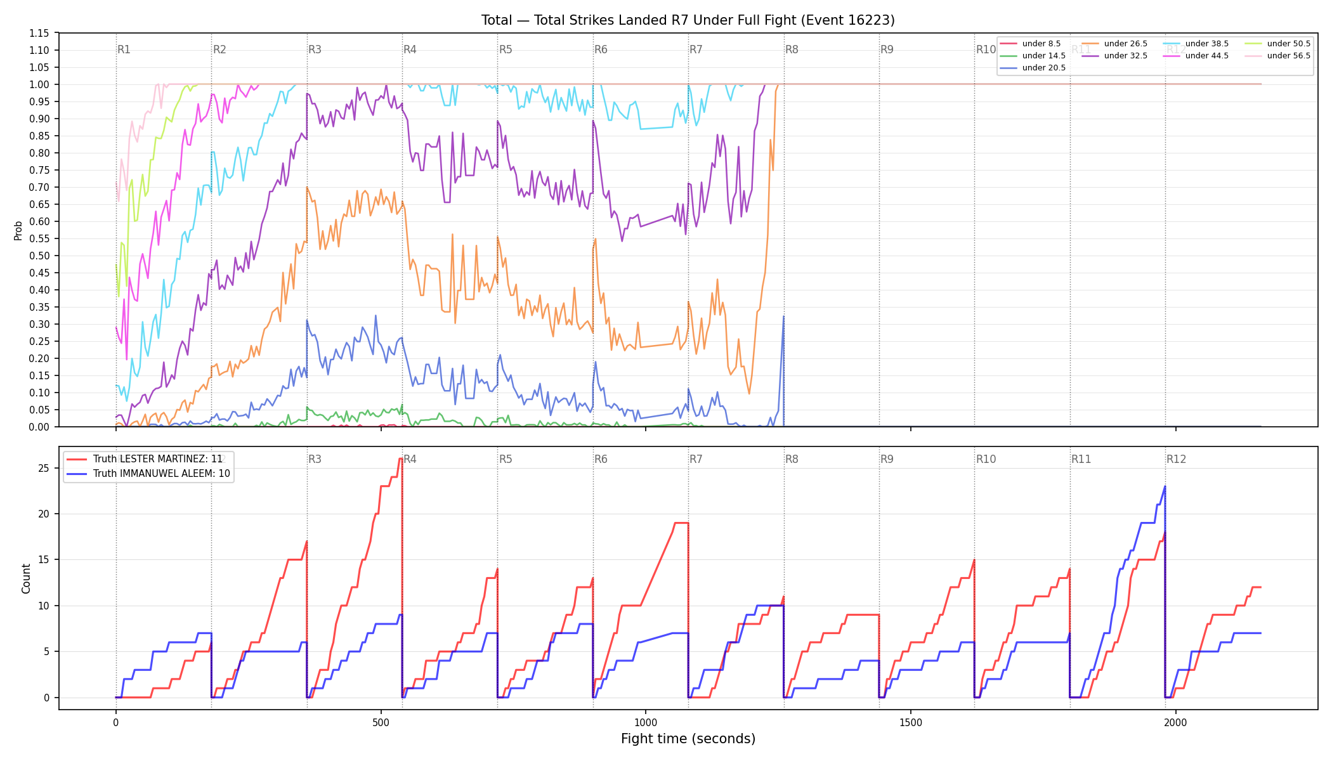Select the R3 round marker in the top chart
Screen dimensions: 1332x761
(x=315, y=49)
